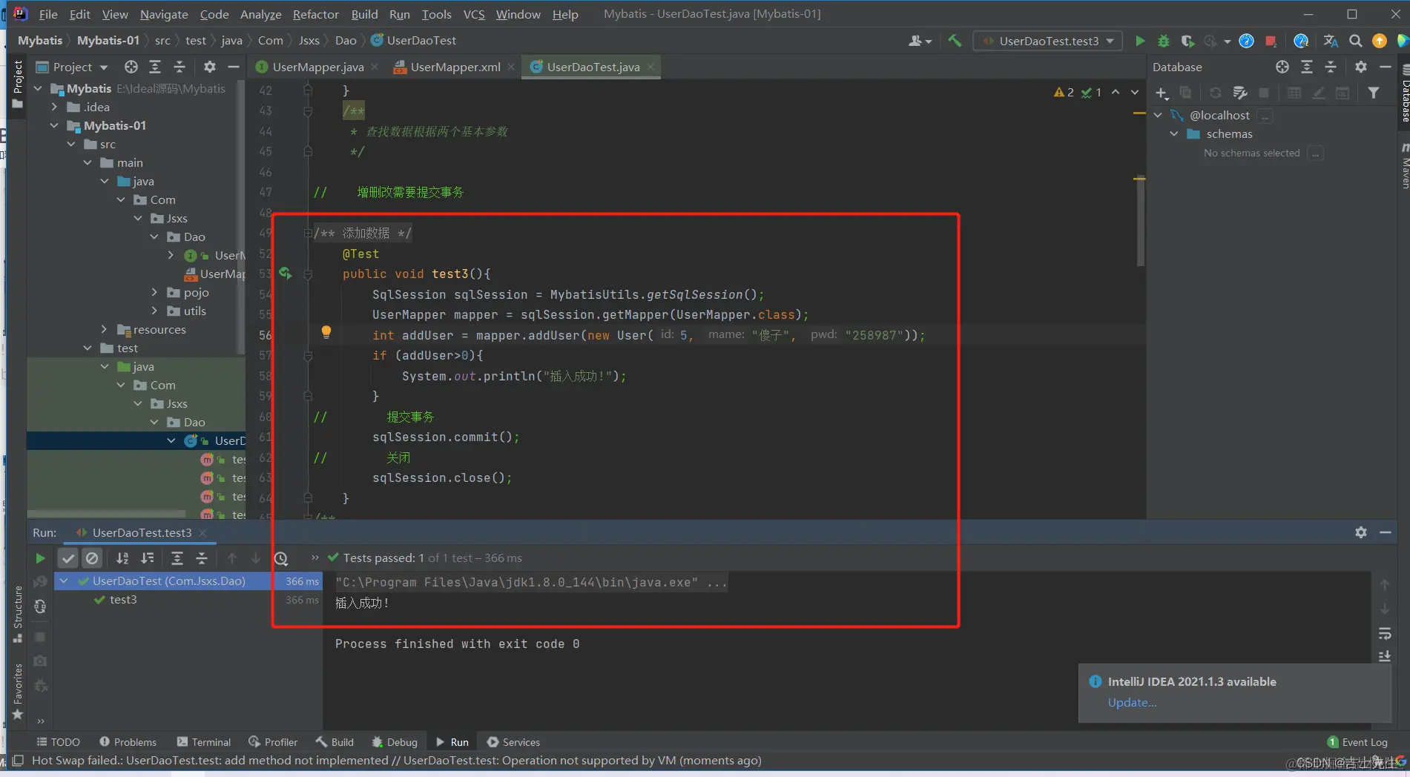Collapse the UserDaoTest result node in Run panel
Image resolution: width=1410 pixels, height=777 pixels.
(65, 581)
